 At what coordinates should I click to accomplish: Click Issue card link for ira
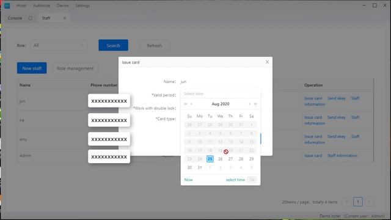coord(313,117)
